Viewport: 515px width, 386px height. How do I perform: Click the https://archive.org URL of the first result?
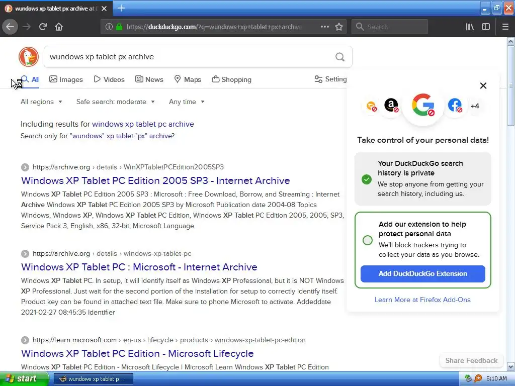(61, 167)
